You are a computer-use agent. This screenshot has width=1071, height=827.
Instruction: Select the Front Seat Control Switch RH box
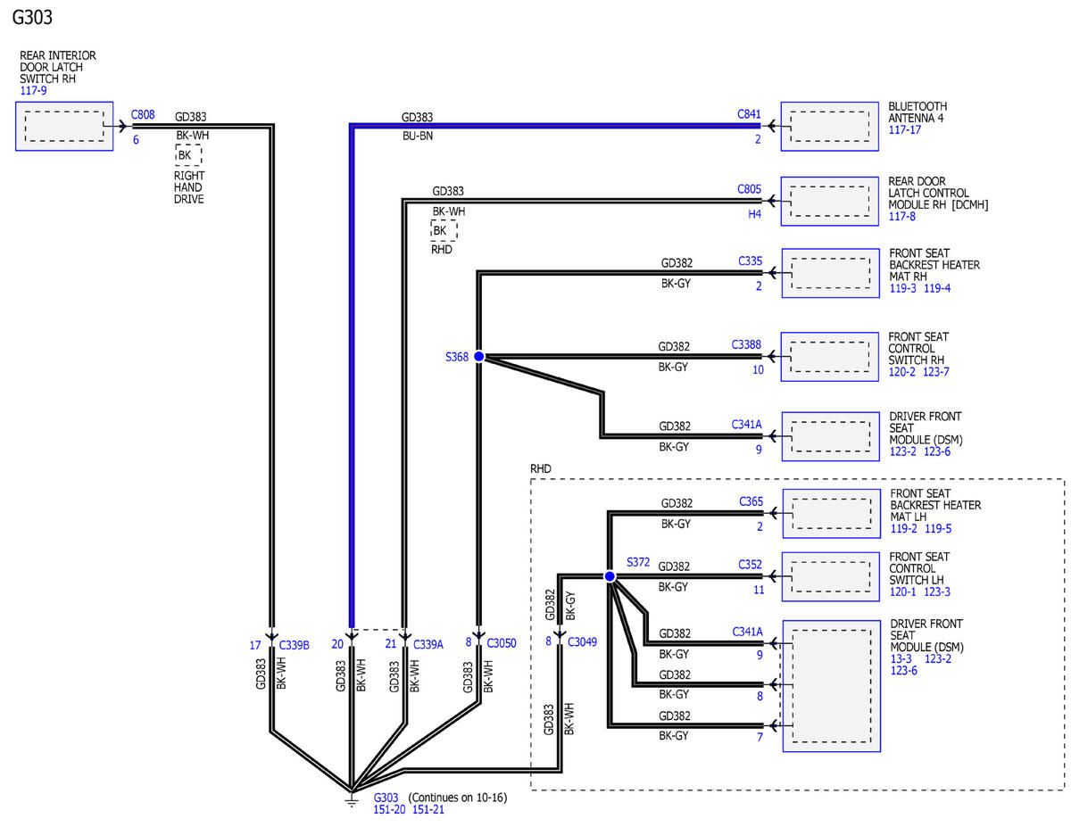829,357
